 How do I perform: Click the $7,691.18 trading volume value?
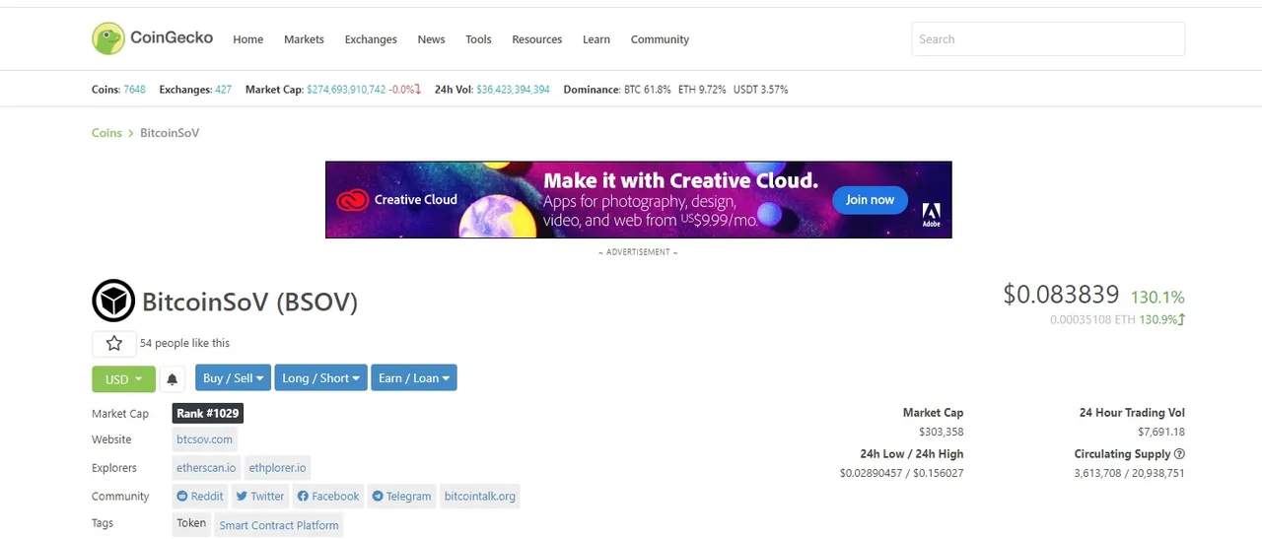pyautogui.click(x=1160, y=433)
